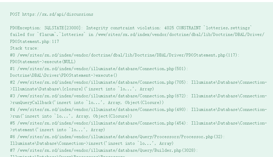Click the Connection->insert('insert into `lo...' line

point(92,143)
